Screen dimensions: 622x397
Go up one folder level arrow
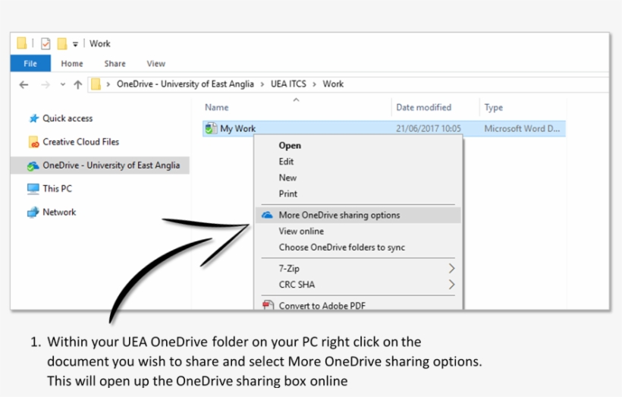click(77, 84)
